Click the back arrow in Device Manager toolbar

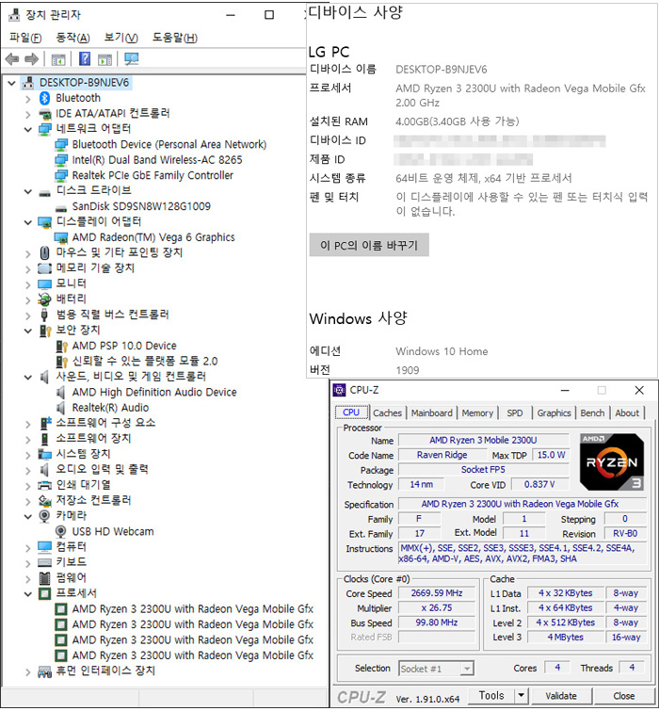coord(12,59)
